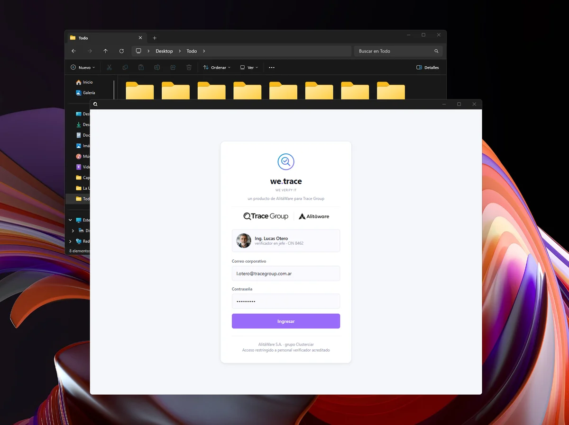The width and height of the screenshot is (569, 425).
Task: Open the sidebar item with the blue desktop icon
Action: 83,114
